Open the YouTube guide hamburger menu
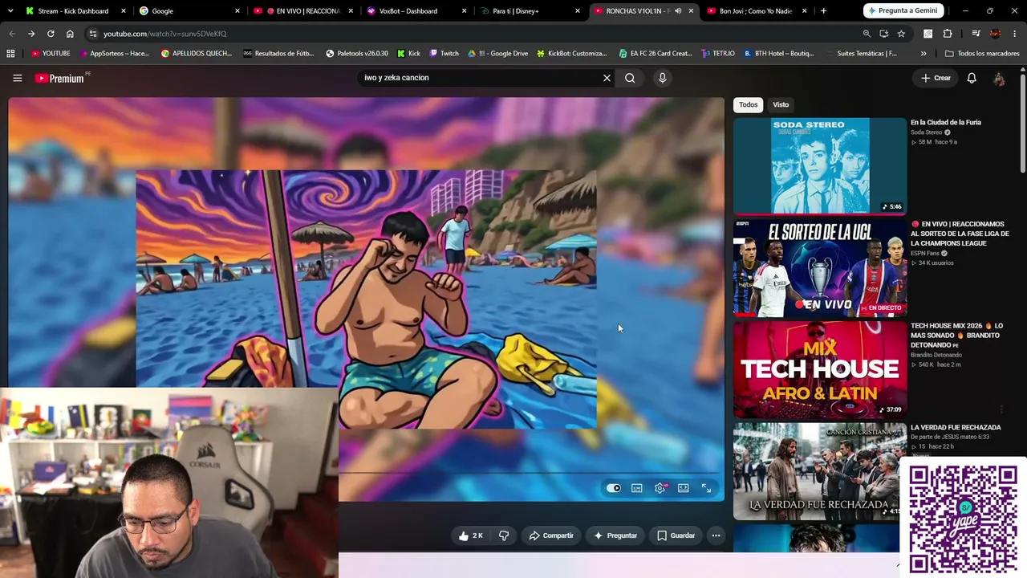Screen dimensions: 1027x578 (17, 78)
